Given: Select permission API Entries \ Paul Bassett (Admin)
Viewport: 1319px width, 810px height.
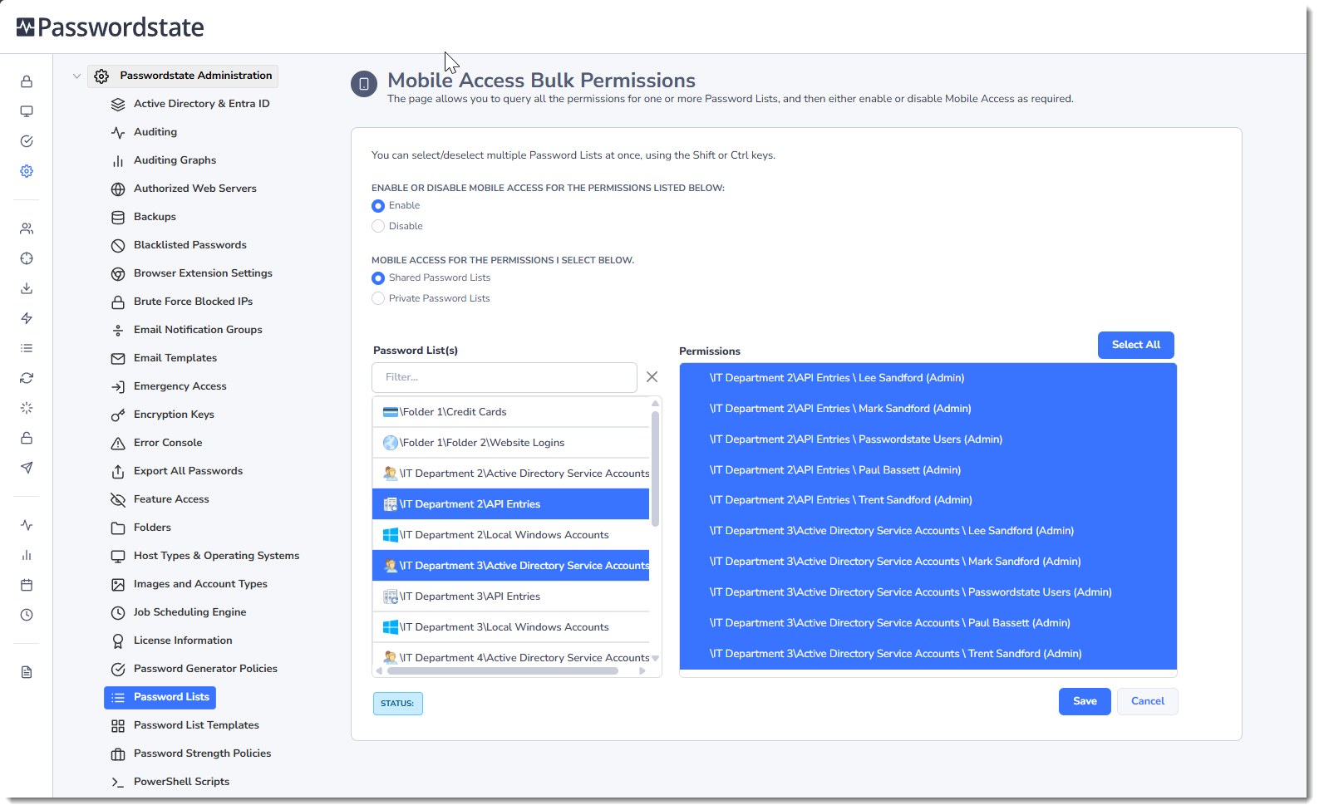Looking at the screenshot, I should [928, 470].
